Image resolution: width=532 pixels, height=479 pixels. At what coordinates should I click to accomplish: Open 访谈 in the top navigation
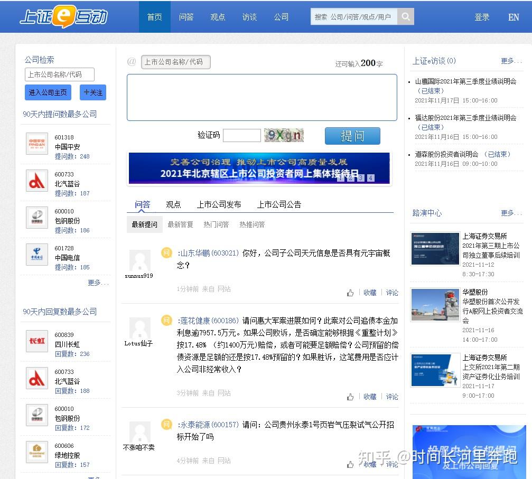249,16
